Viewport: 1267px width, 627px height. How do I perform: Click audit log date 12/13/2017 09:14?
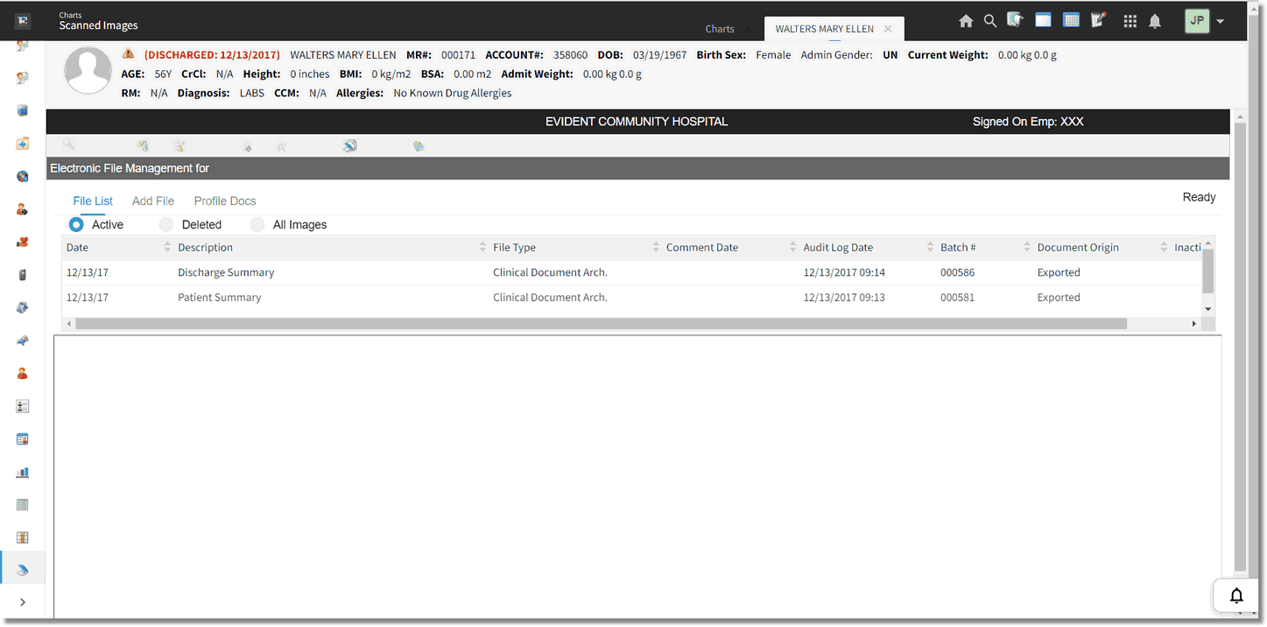[844, 272]
